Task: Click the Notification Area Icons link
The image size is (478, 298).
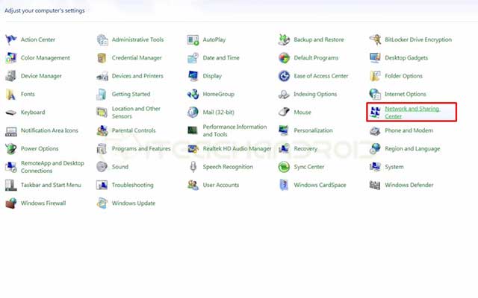Action: point(49,130)
